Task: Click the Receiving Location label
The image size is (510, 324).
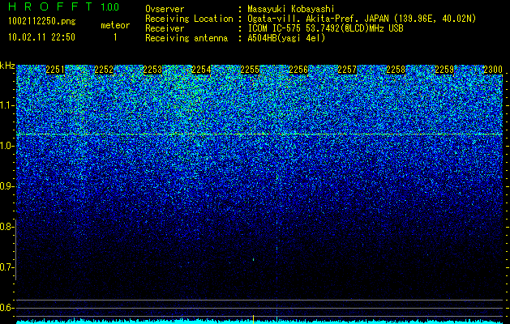Action: click(x=189, y=19)
